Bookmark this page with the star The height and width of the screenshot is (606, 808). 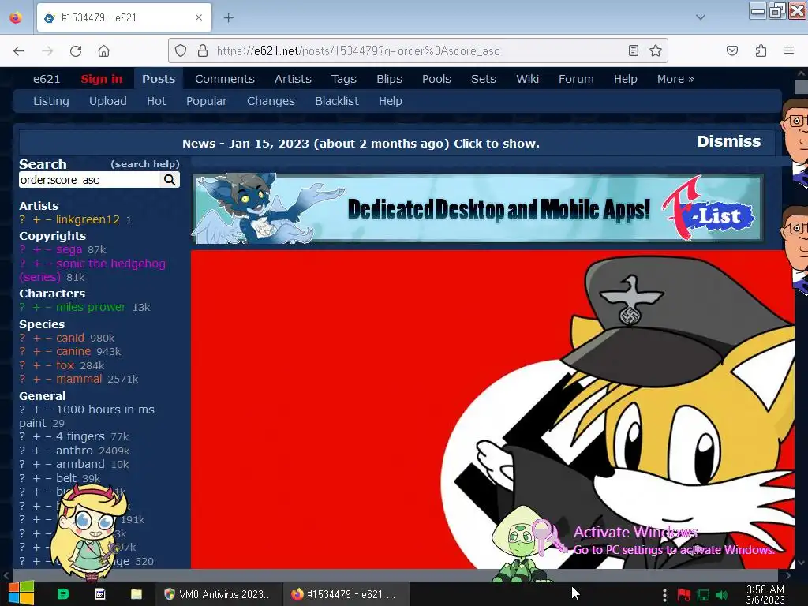[x=656, y=50]
